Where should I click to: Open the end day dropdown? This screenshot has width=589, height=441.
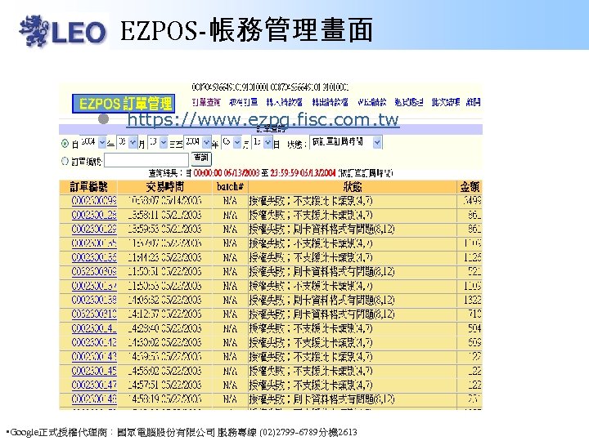[268, 142]
